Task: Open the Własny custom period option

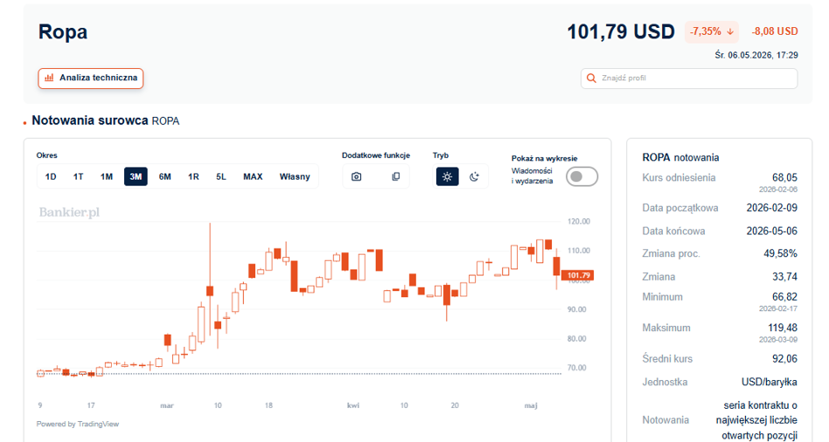Action: 295,176
